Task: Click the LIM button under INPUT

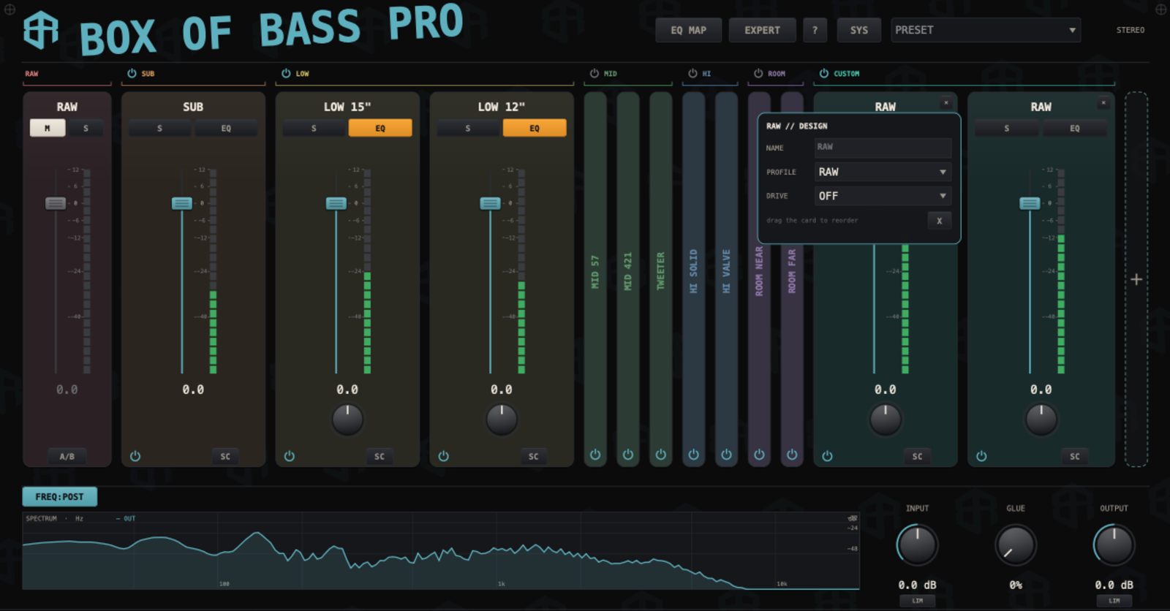Action: pyautogui.click(x=918, y=601)
